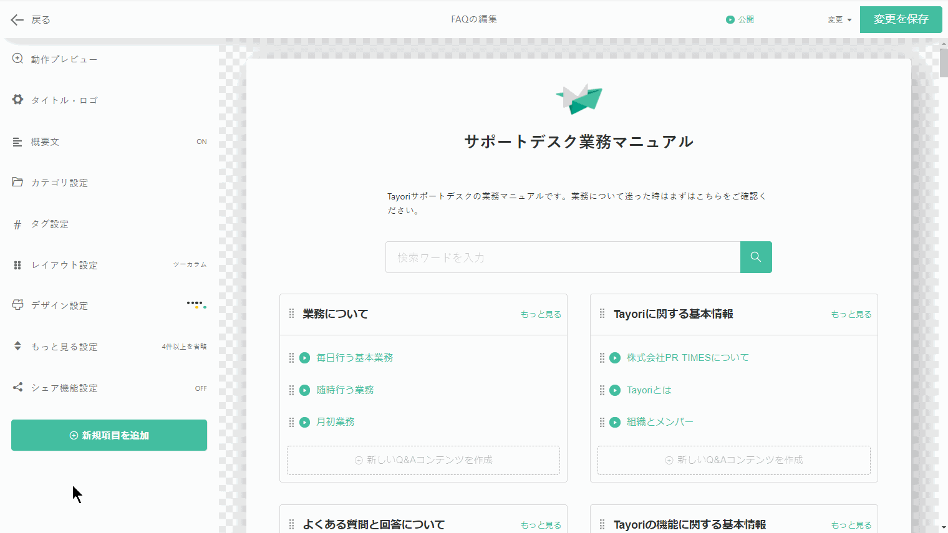
Task: Toggle the 公開 publish status
Action: click(x=740, y=20)
